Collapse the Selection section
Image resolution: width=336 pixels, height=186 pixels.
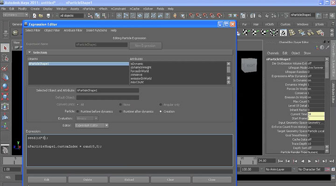tap(29, 52)
